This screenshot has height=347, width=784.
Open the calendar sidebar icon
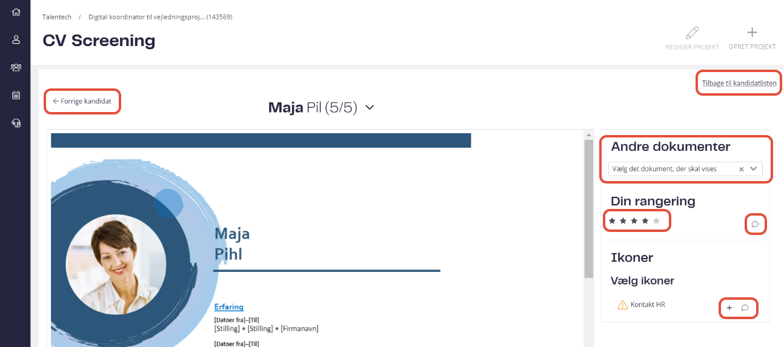tap(16, 95)
